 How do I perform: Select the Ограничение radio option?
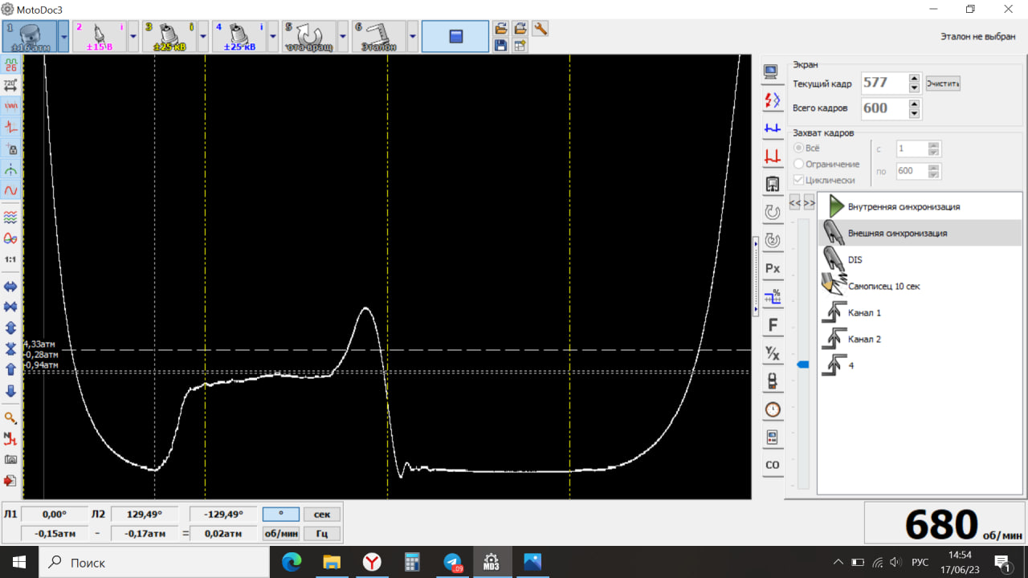798,165
